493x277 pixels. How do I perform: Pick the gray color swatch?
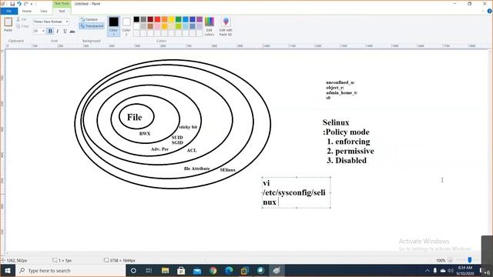point(143,19)
